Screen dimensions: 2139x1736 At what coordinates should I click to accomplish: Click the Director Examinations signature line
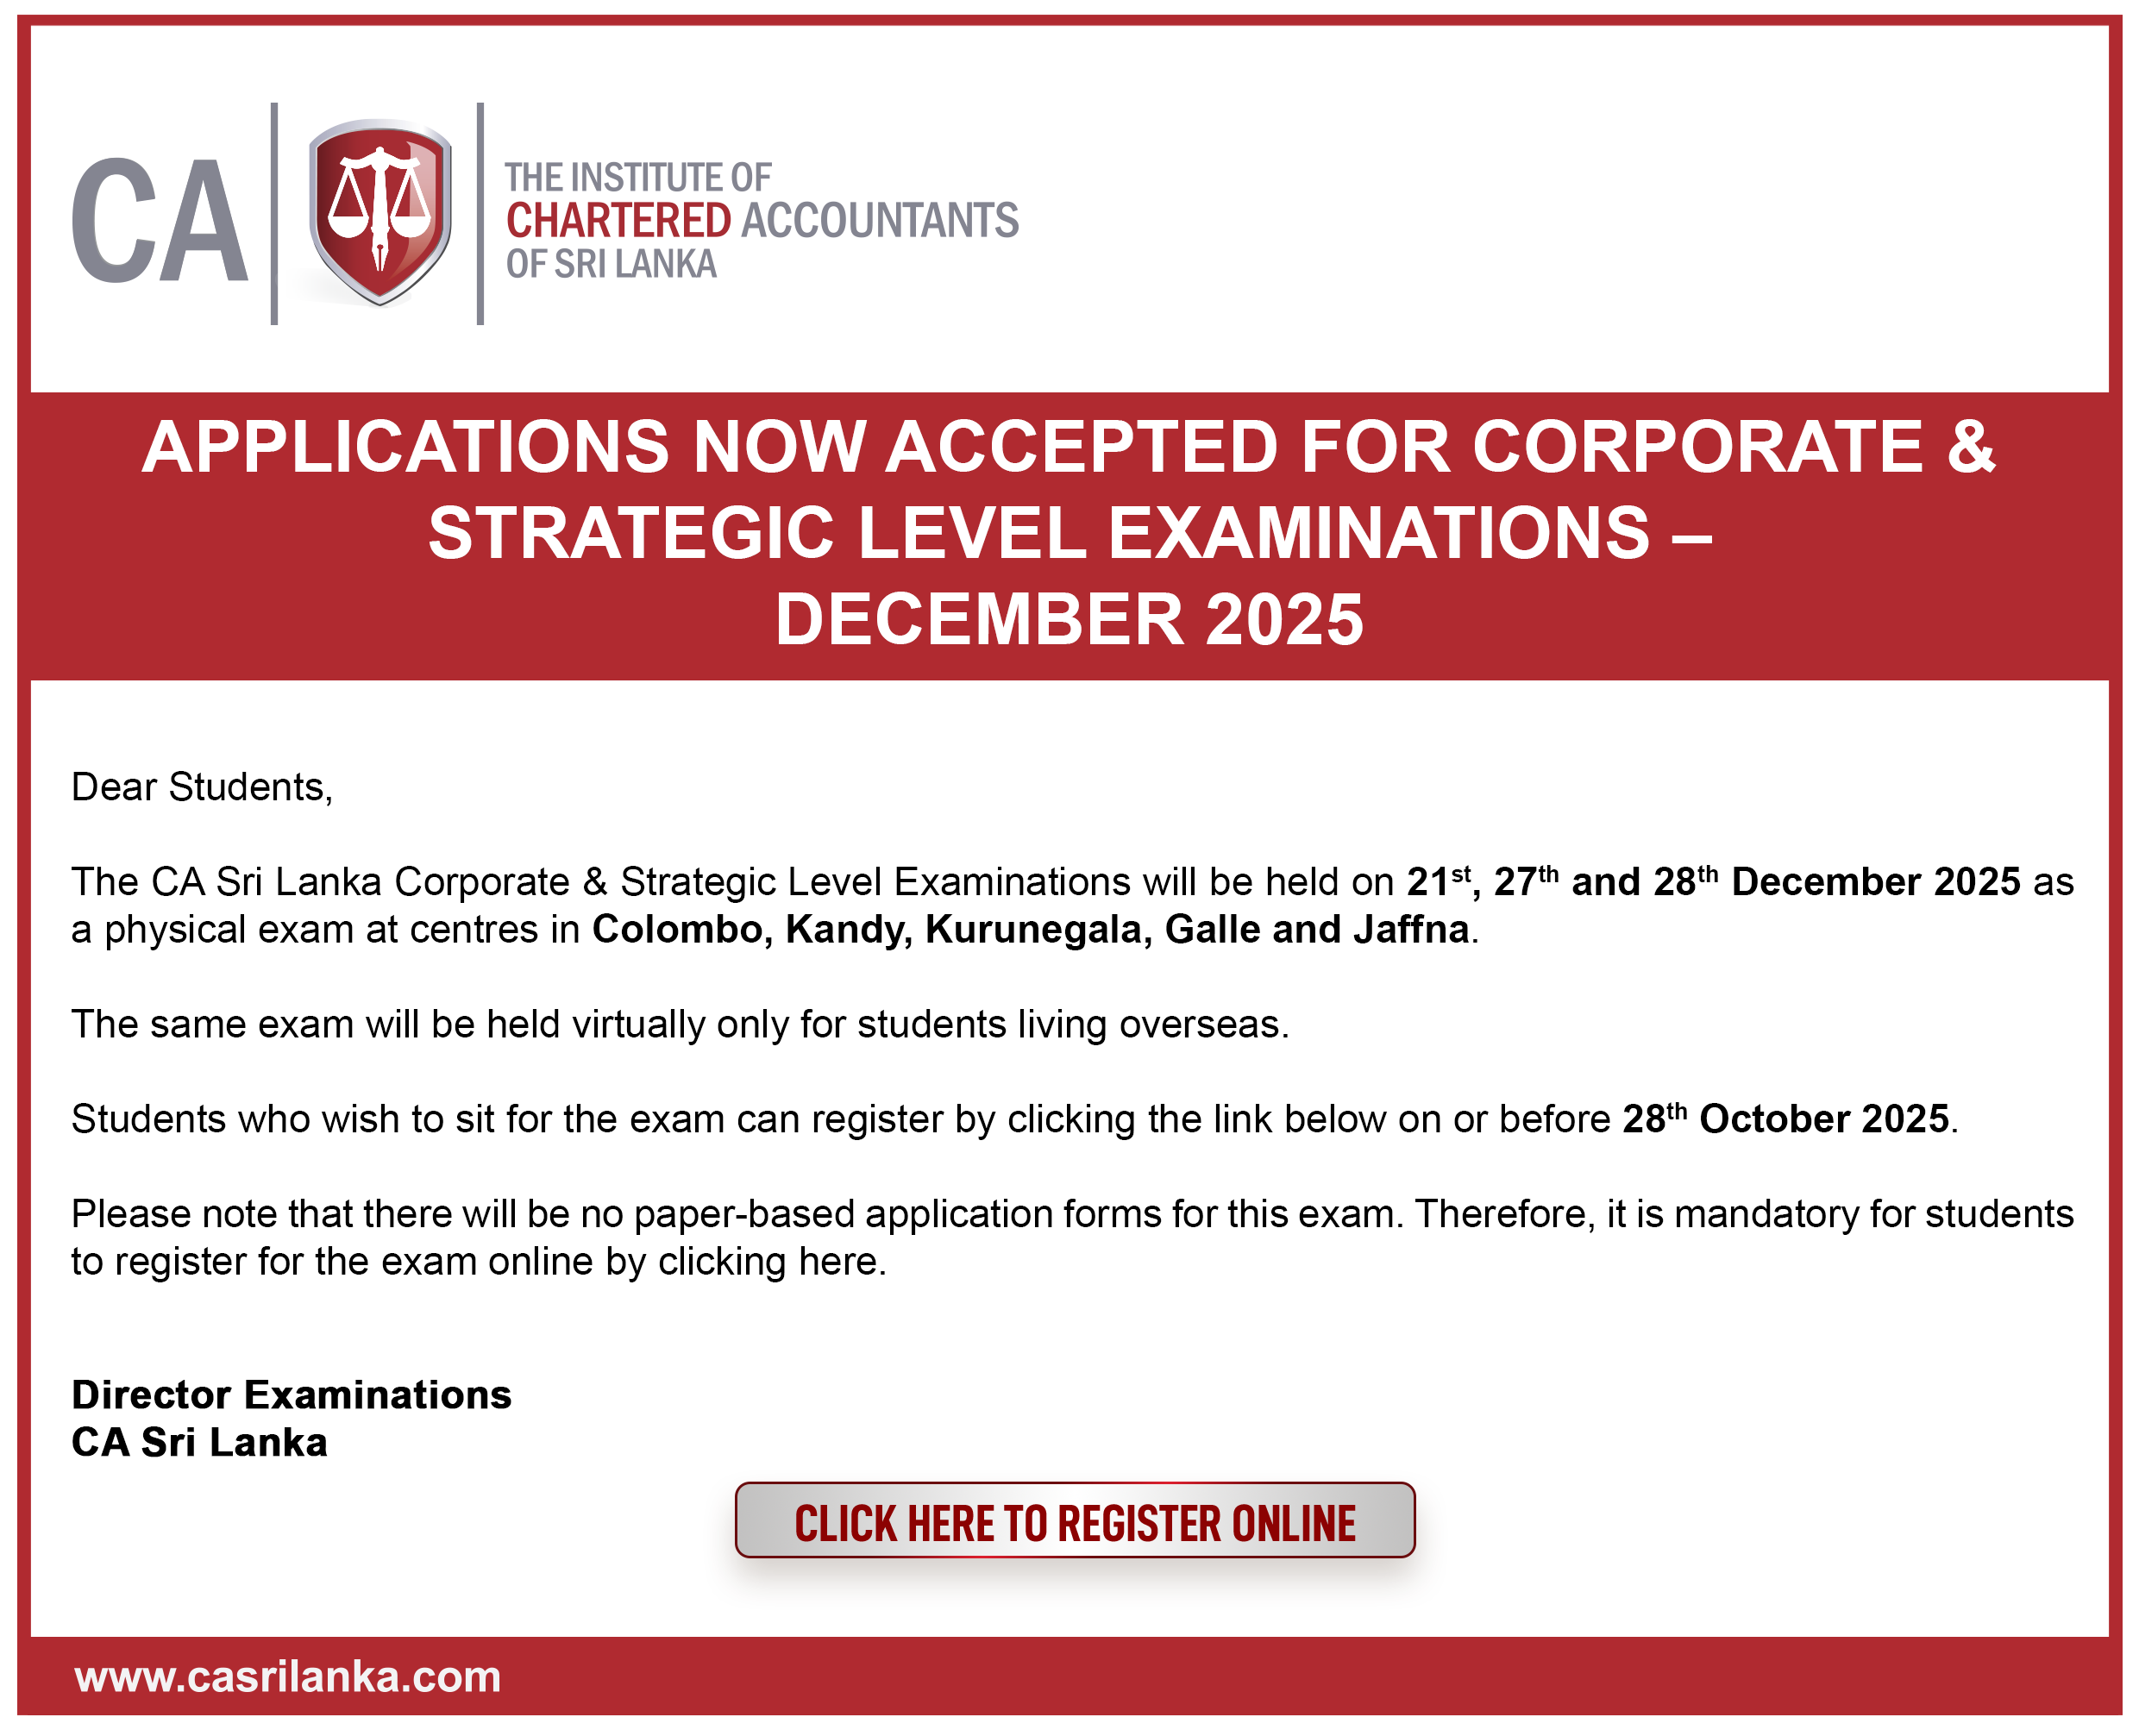pos(291,1395)
